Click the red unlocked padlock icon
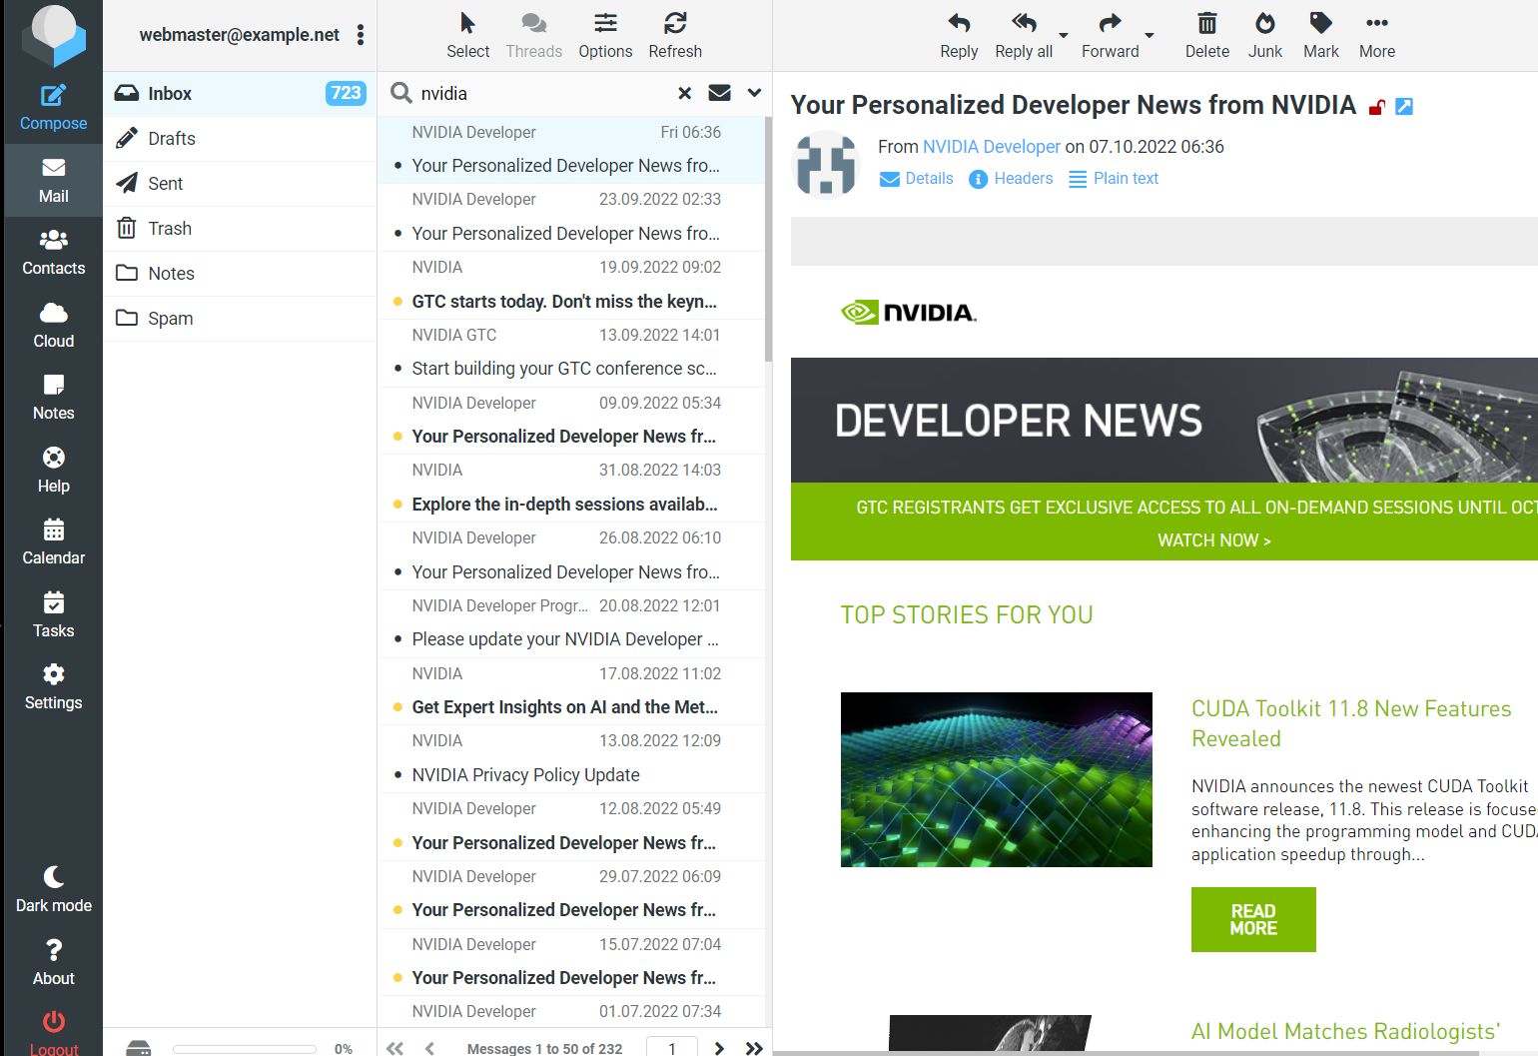This screenshot has width=1538, height=1056. [x=1376, y=107]
